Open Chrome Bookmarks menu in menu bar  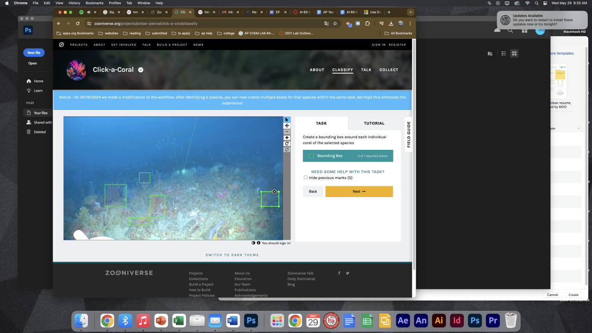[x=94, y=3]
